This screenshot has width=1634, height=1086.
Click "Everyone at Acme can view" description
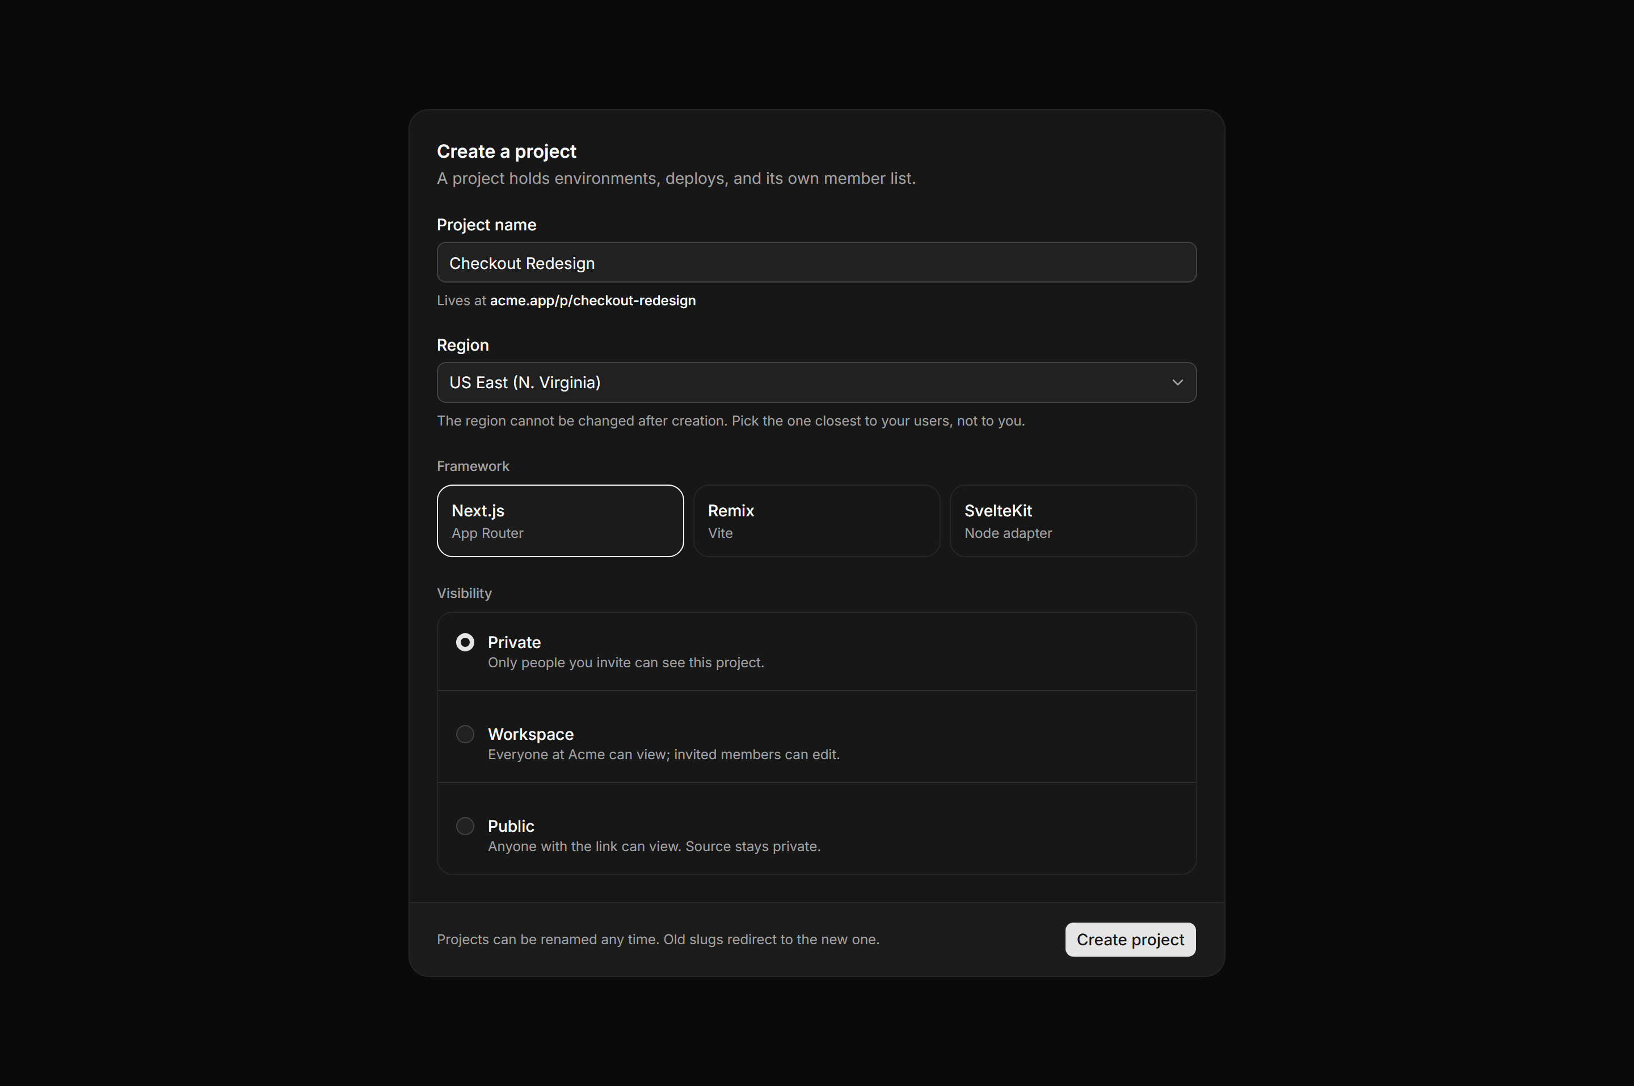(663, 754)
